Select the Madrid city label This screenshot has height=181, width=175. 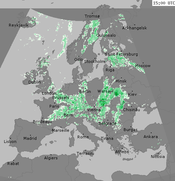[30, 138]
